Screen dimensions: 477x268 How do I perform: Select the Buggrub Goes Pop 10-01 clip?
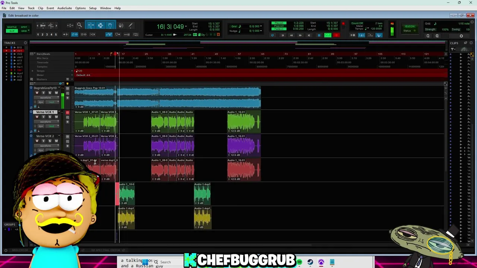tap(168, 98)
